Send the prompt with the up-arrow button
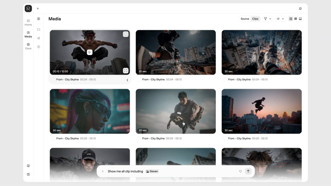Viewport: 331px width, 186px height. 248,171
